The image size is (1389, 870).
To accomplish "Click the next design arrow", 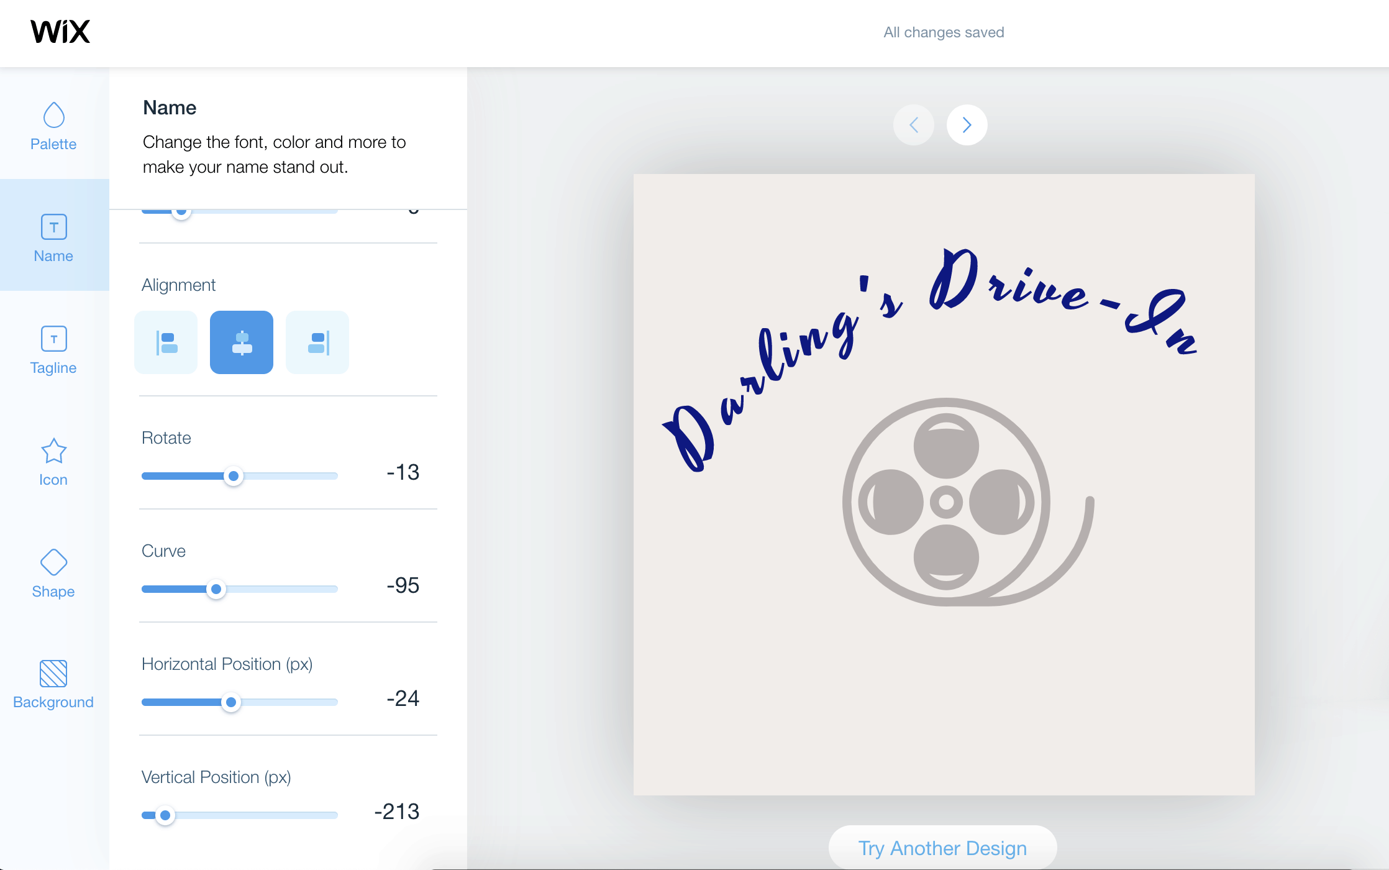I will coord(967,126).
